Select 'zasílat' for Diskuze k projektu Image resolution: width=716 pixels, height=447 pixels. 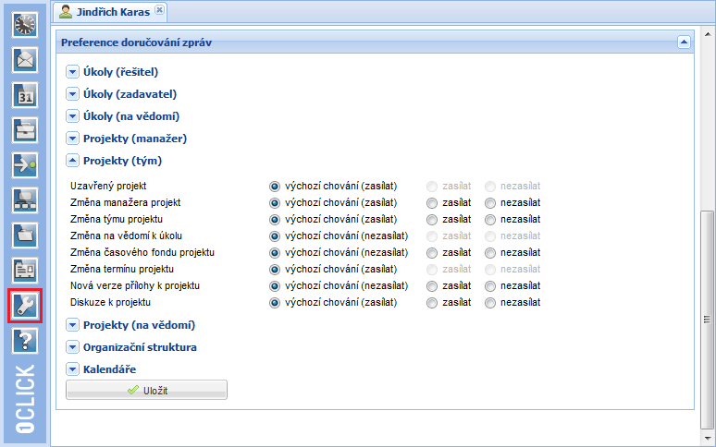coord(432,302)
